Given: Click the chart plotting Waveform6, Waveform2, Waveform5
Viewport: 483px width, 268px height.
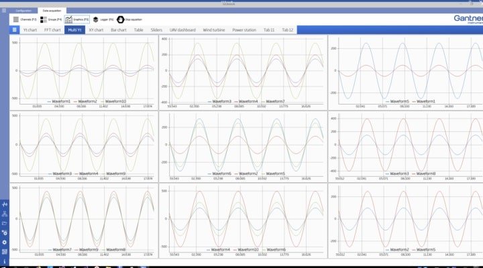Looking at the screenshot, I should tap(243, 147).
